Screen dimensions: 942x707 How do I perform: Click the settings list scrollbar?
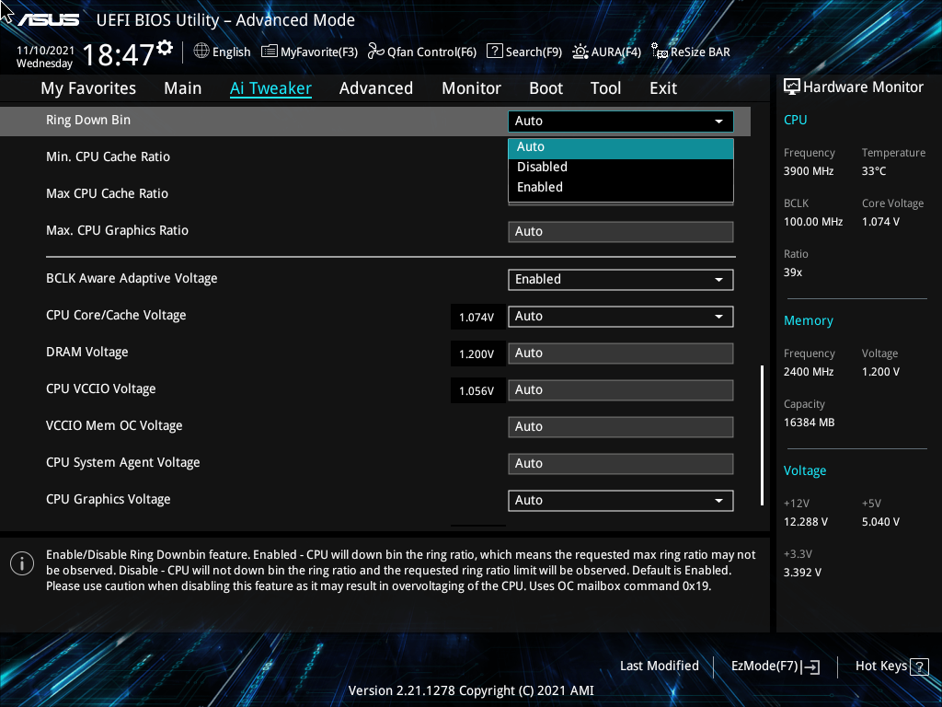pyautogui.click(x=762, y=435)
